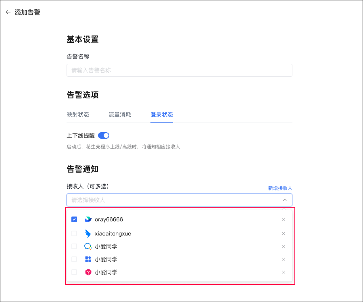This screenshot has height=302, width=363.
Task: Click the Feishu bird icon next to oray66666
Action: click(x=88, y=219)
